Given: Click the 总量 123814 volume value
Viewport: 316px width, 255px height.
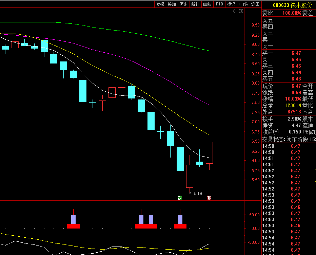Looking at the screenshot, I should coord(293,105).
